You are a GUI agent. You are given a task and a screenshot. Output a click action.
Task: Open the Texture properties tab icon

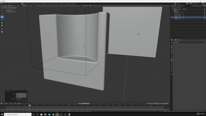172,74
